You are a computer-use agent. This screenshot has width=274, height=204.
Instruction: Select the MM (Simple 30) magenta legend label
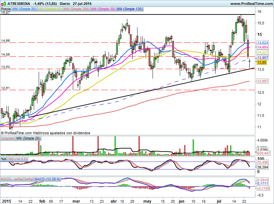103,9
